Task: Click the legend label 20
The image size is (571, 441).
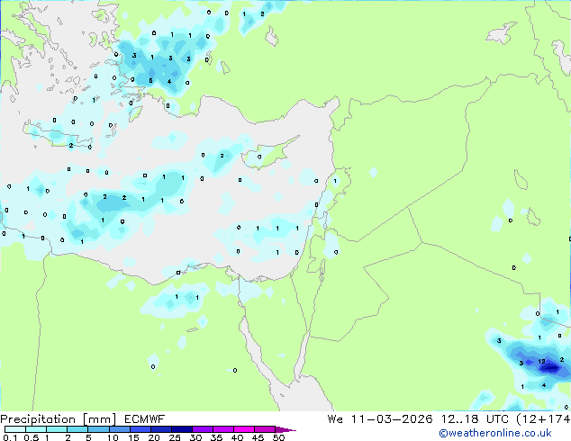Action: [154, 437]
